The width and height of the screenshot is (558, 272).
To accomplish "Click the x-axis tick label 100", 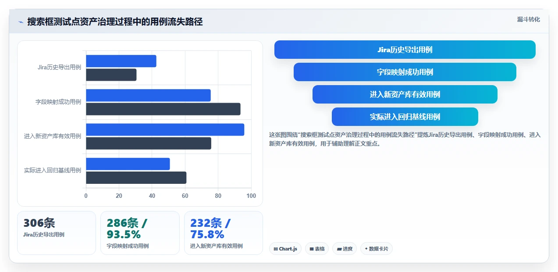I will tap(251, 196).
